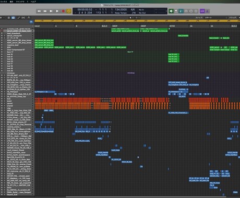Image resolution: width=240 pixels, height=198 pixels.
Task: Select the lead_brassback region after INTER
Action: pos(183,35)
